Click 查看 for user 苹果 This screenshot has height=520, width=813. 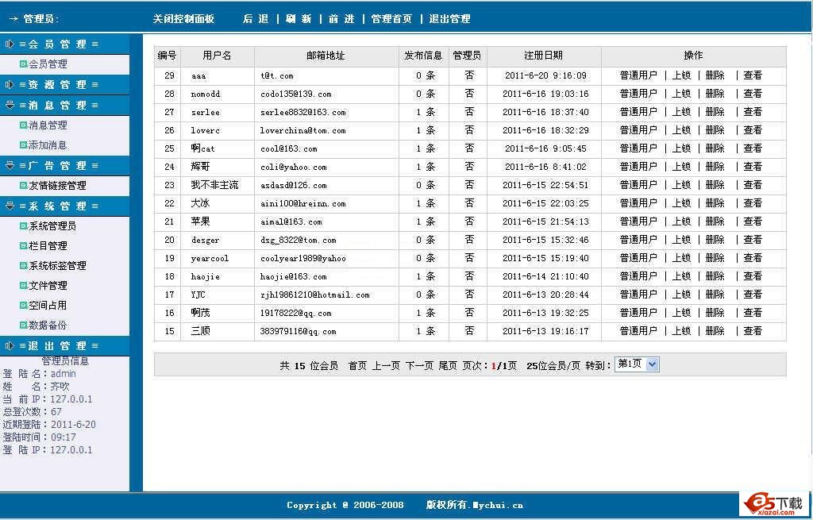point(753,221)
